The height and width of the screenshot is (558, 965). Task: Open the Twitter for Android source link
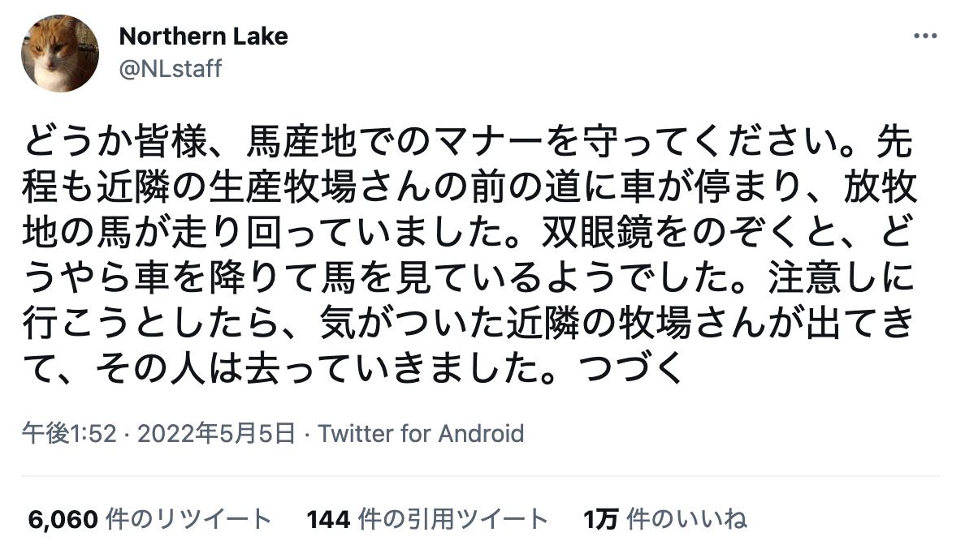click(421, 433)
